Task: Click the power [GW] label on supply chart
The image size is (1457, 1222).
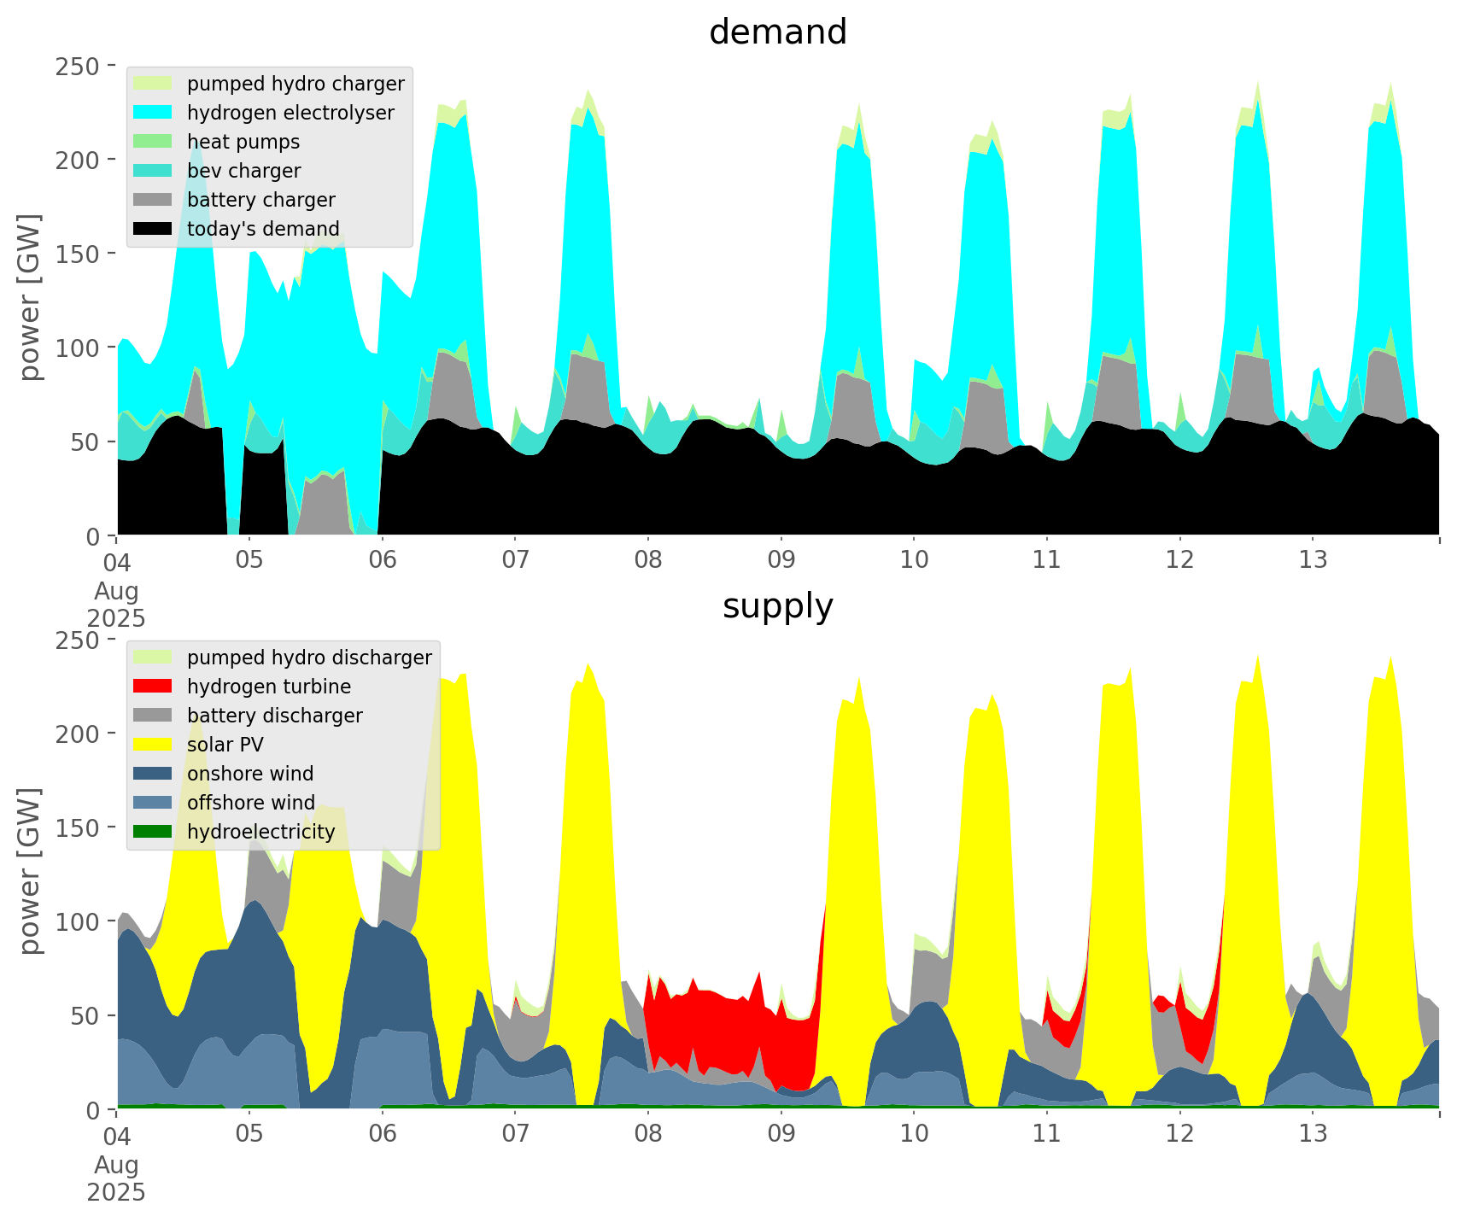Action: pyautogui.click(x=31, y=871)
